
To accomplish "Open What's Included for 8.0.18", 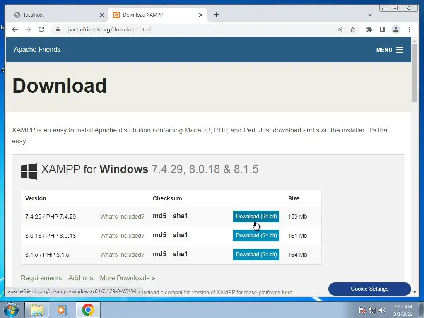I will [122, 236].
